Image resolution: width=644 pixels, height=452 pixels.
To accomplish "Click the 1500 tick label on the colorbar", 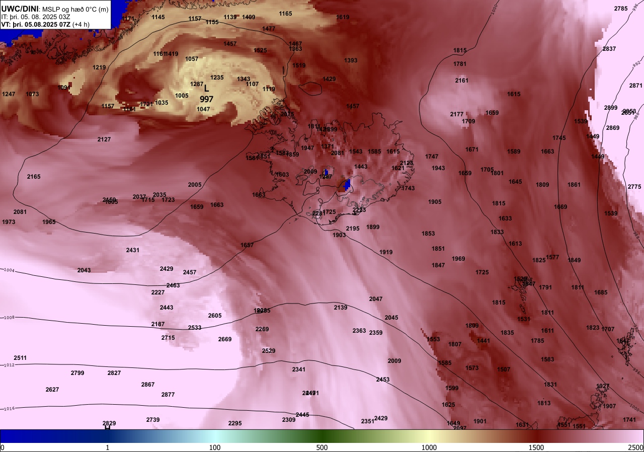I will pyautogui.click(x=536, y=447).
